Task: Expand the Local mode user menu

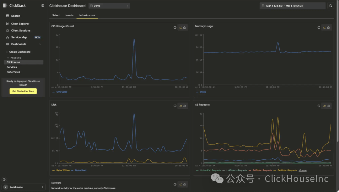Action: tap(24, 187)
